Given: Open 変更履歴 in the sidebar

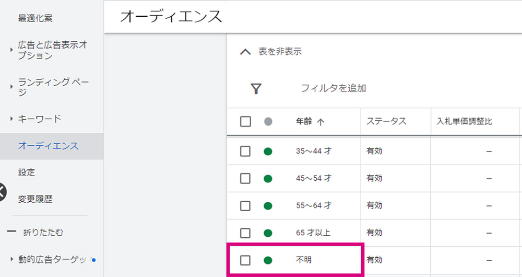Looking at the screenshot, I should (35, 199).
